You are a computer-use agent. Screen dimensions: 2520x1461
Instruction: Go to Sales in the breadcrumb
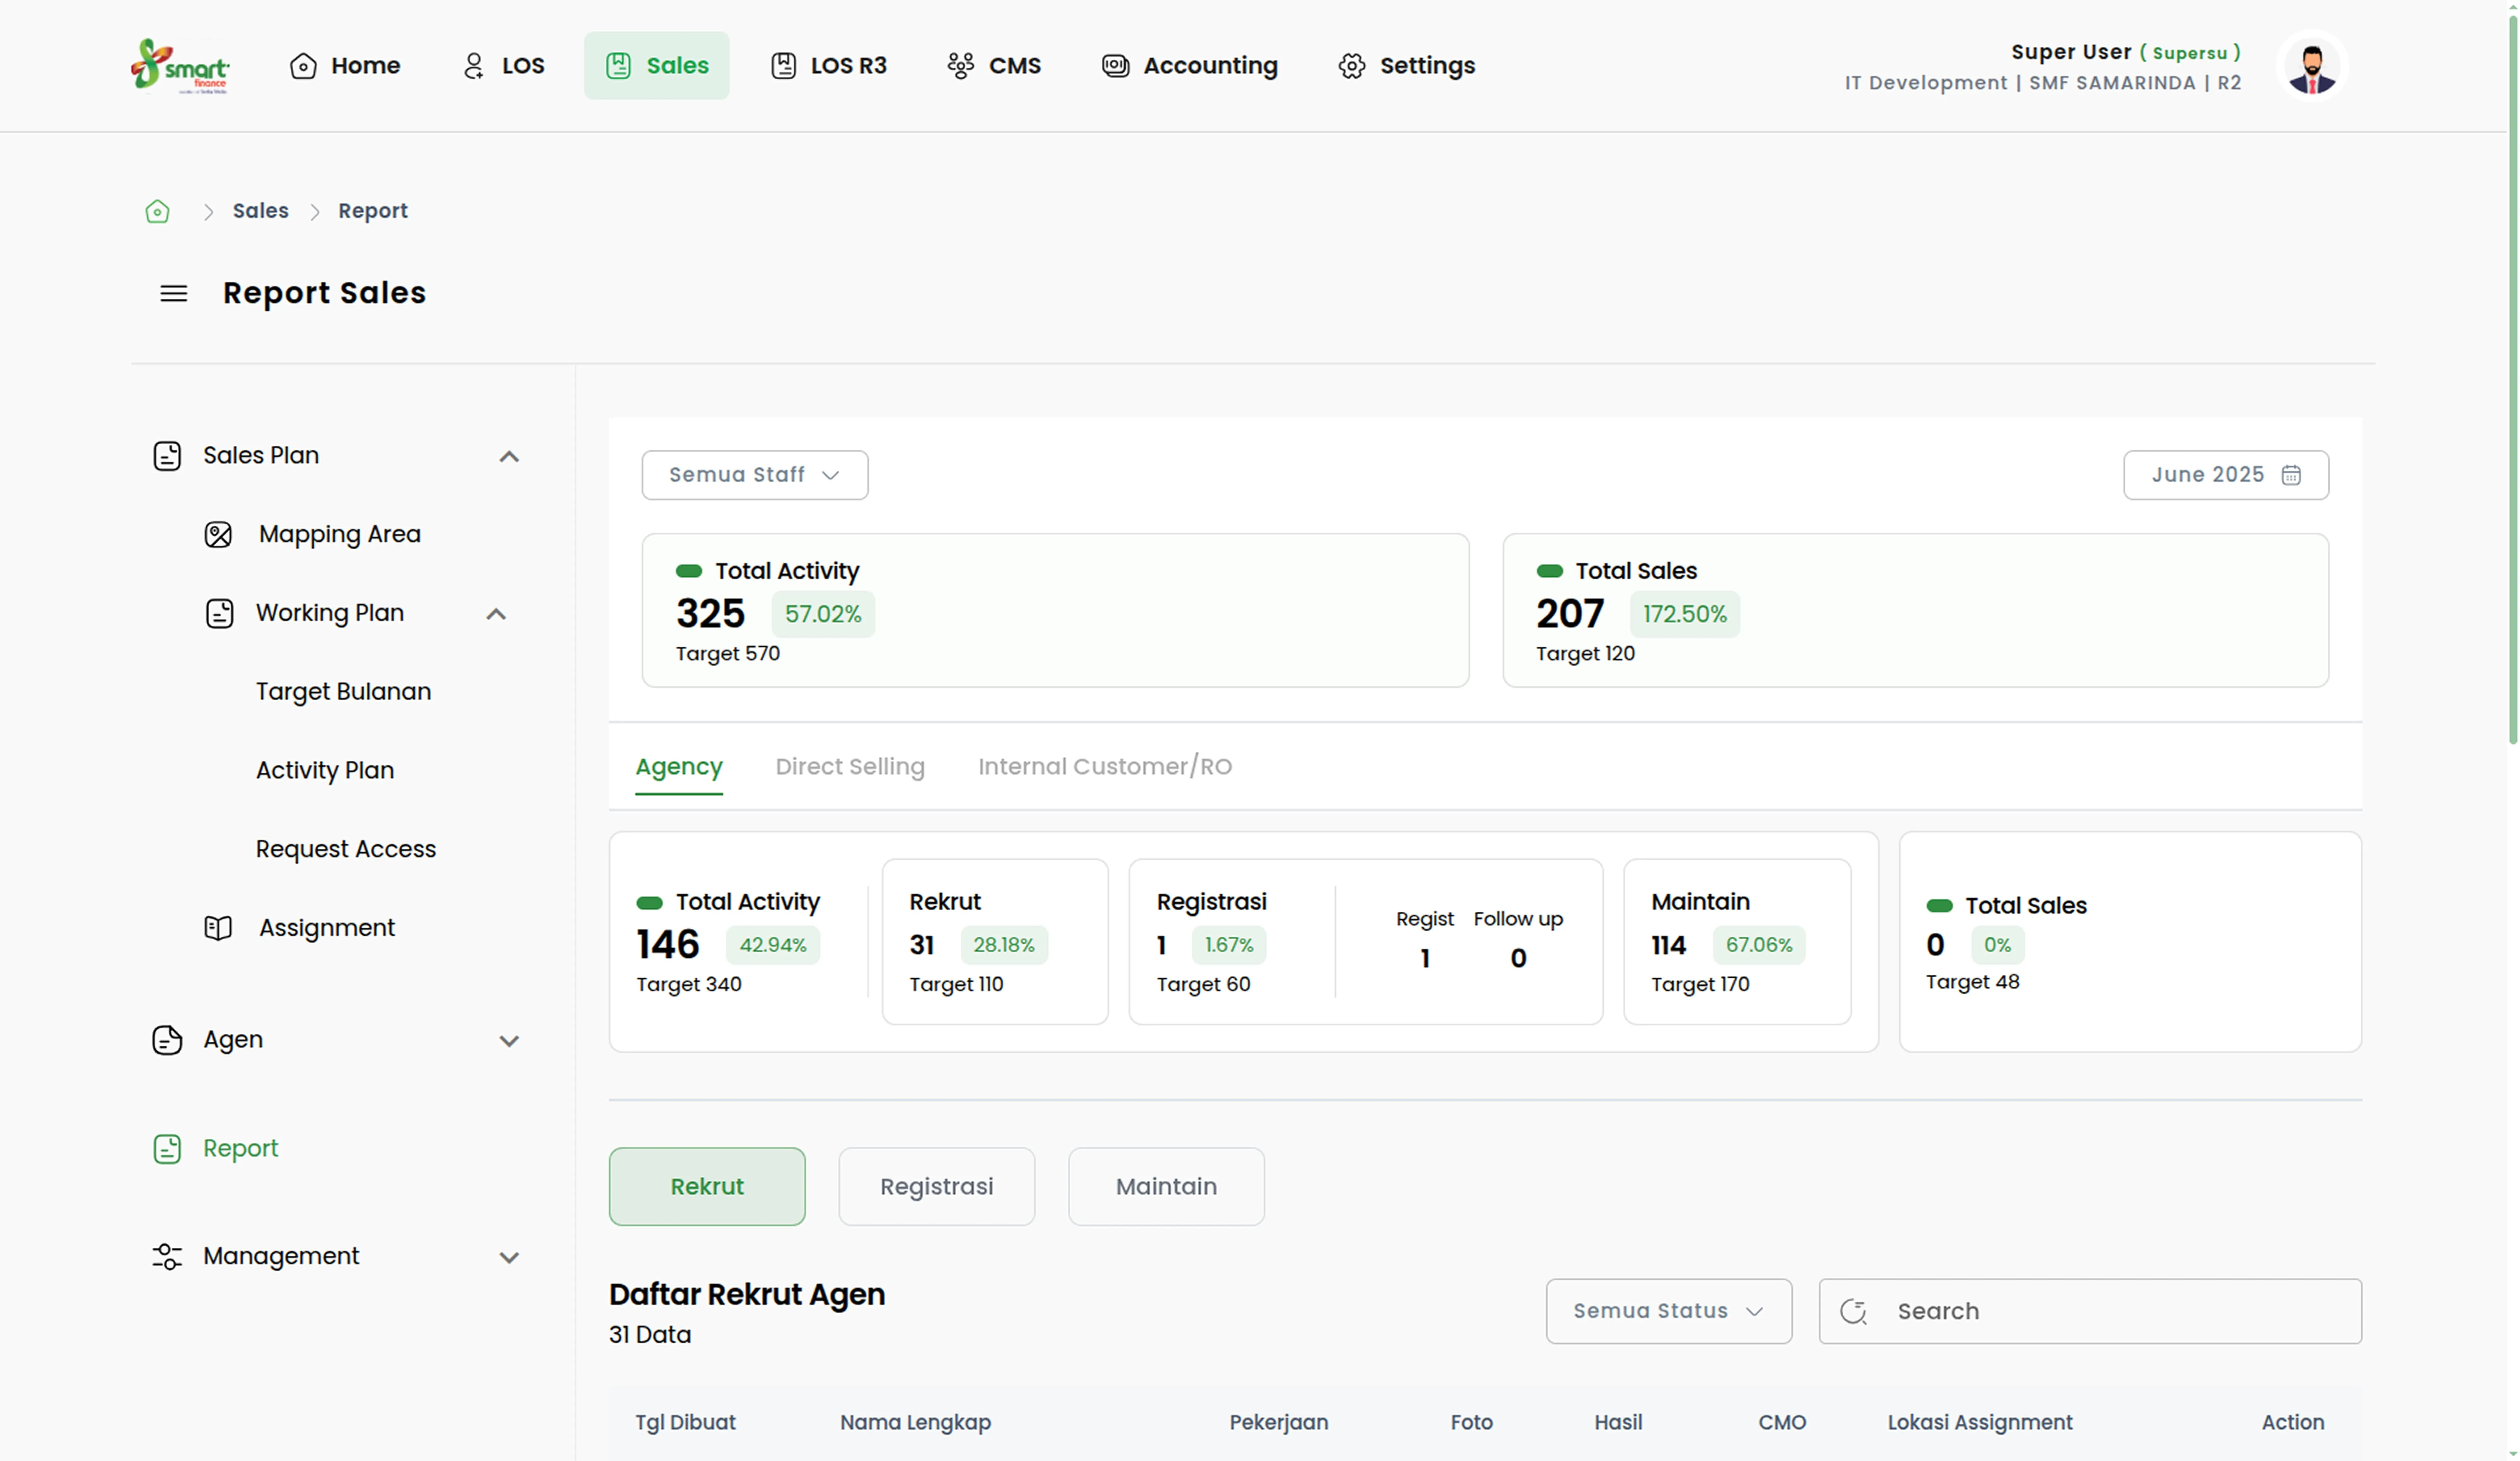tap(261, 211)
